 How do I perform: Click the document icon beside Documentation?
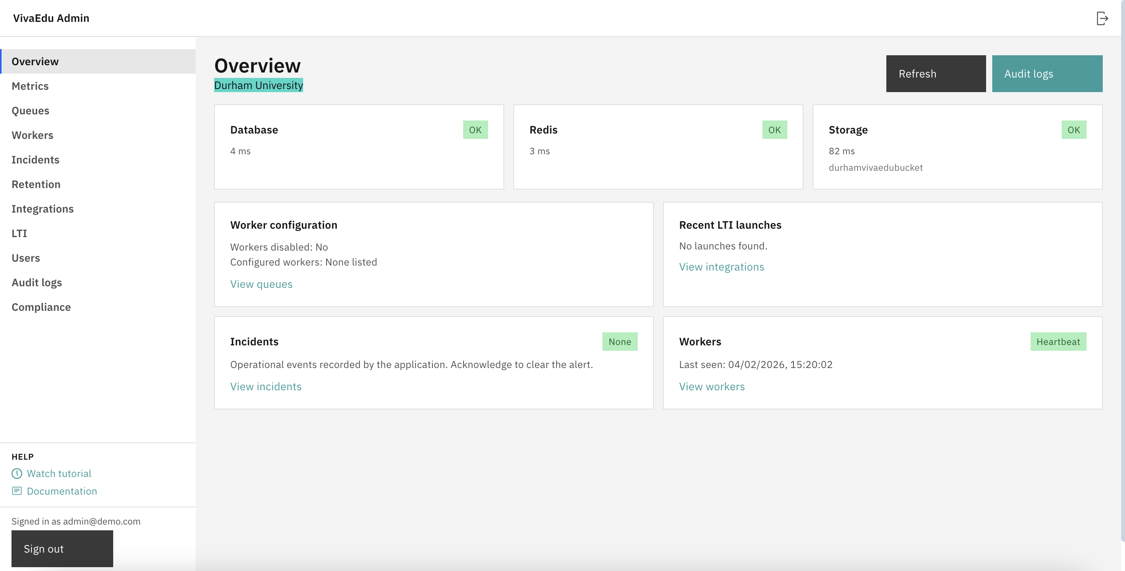(16, 491)
